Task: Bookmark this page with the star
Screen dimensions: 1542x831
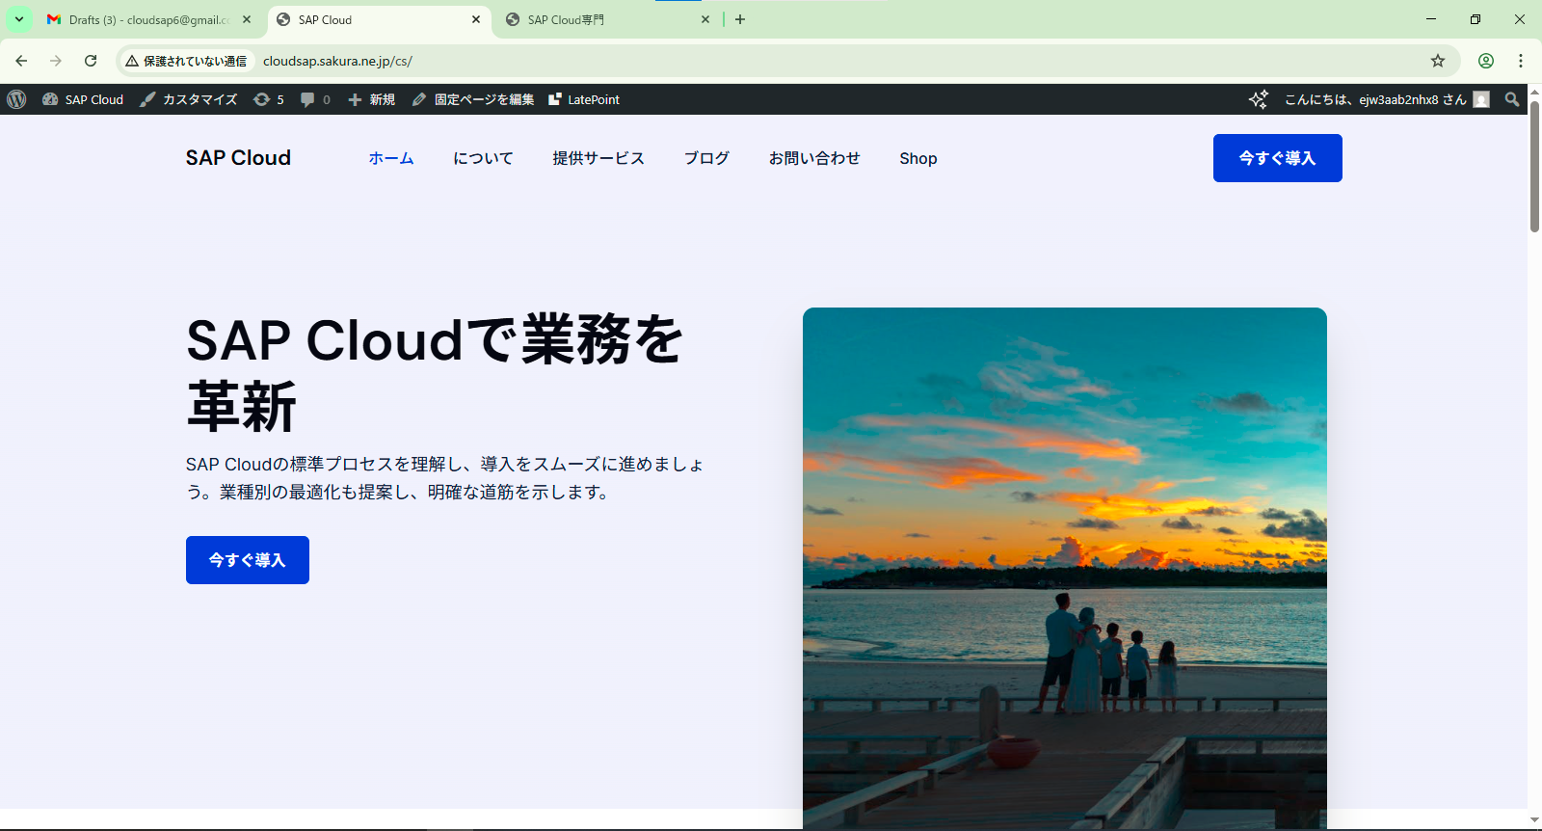Action: [1438, 61]
